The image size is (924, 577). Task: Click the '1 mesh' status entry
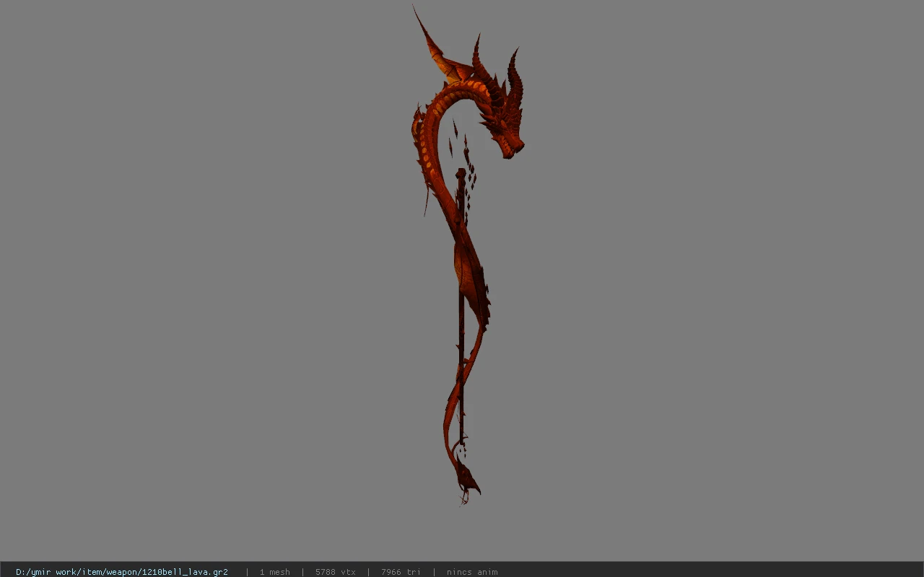coord(274,572)
